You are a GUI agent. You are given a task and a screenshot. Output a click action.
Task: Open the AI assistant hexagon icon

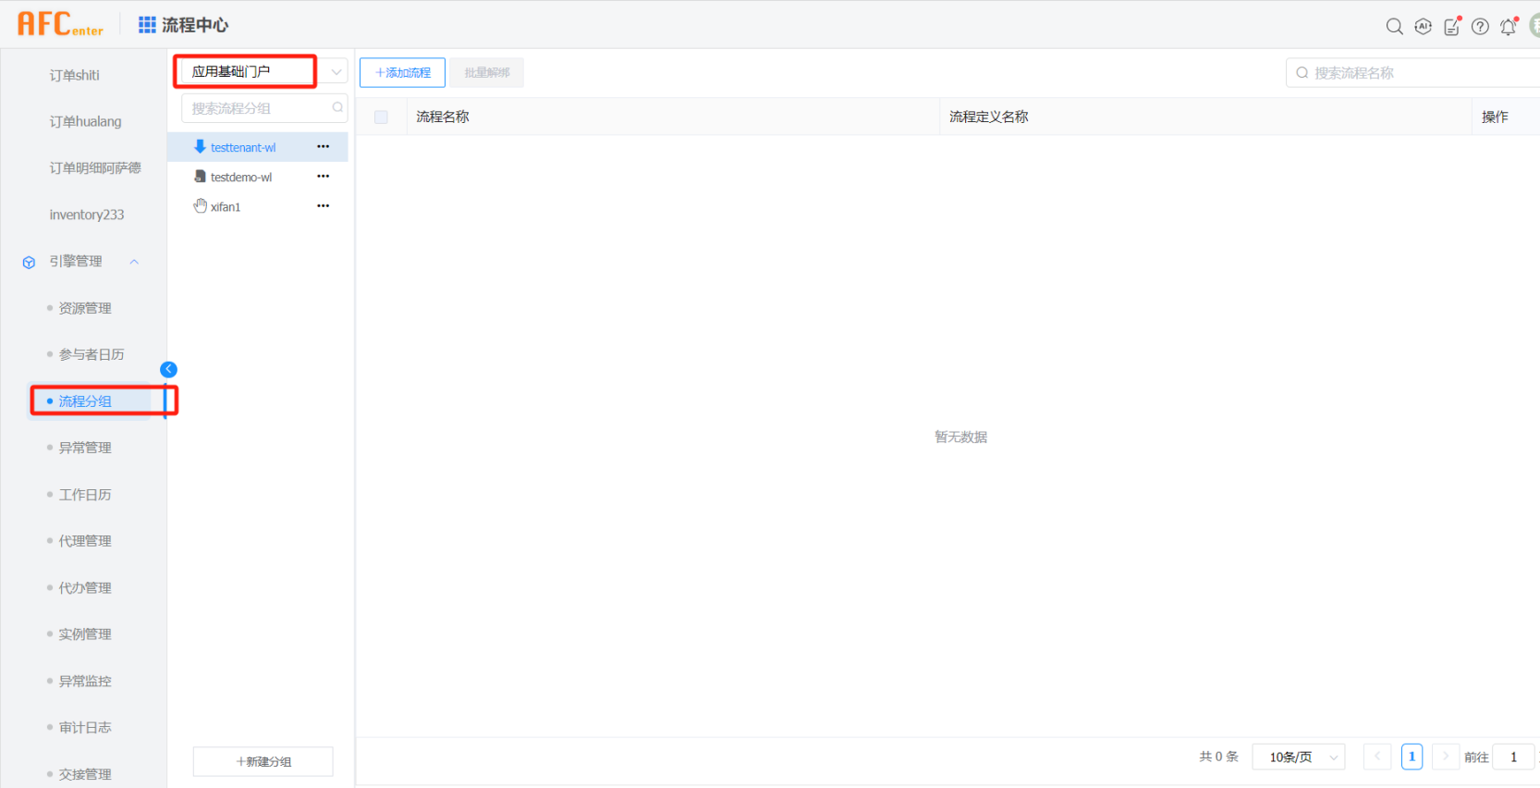pyautogui.click(x=1423, y=27)
